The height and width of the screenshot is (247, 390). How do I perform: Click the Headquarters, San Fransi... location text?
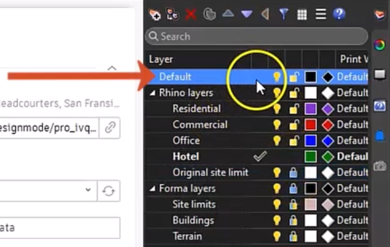point(59,103)
